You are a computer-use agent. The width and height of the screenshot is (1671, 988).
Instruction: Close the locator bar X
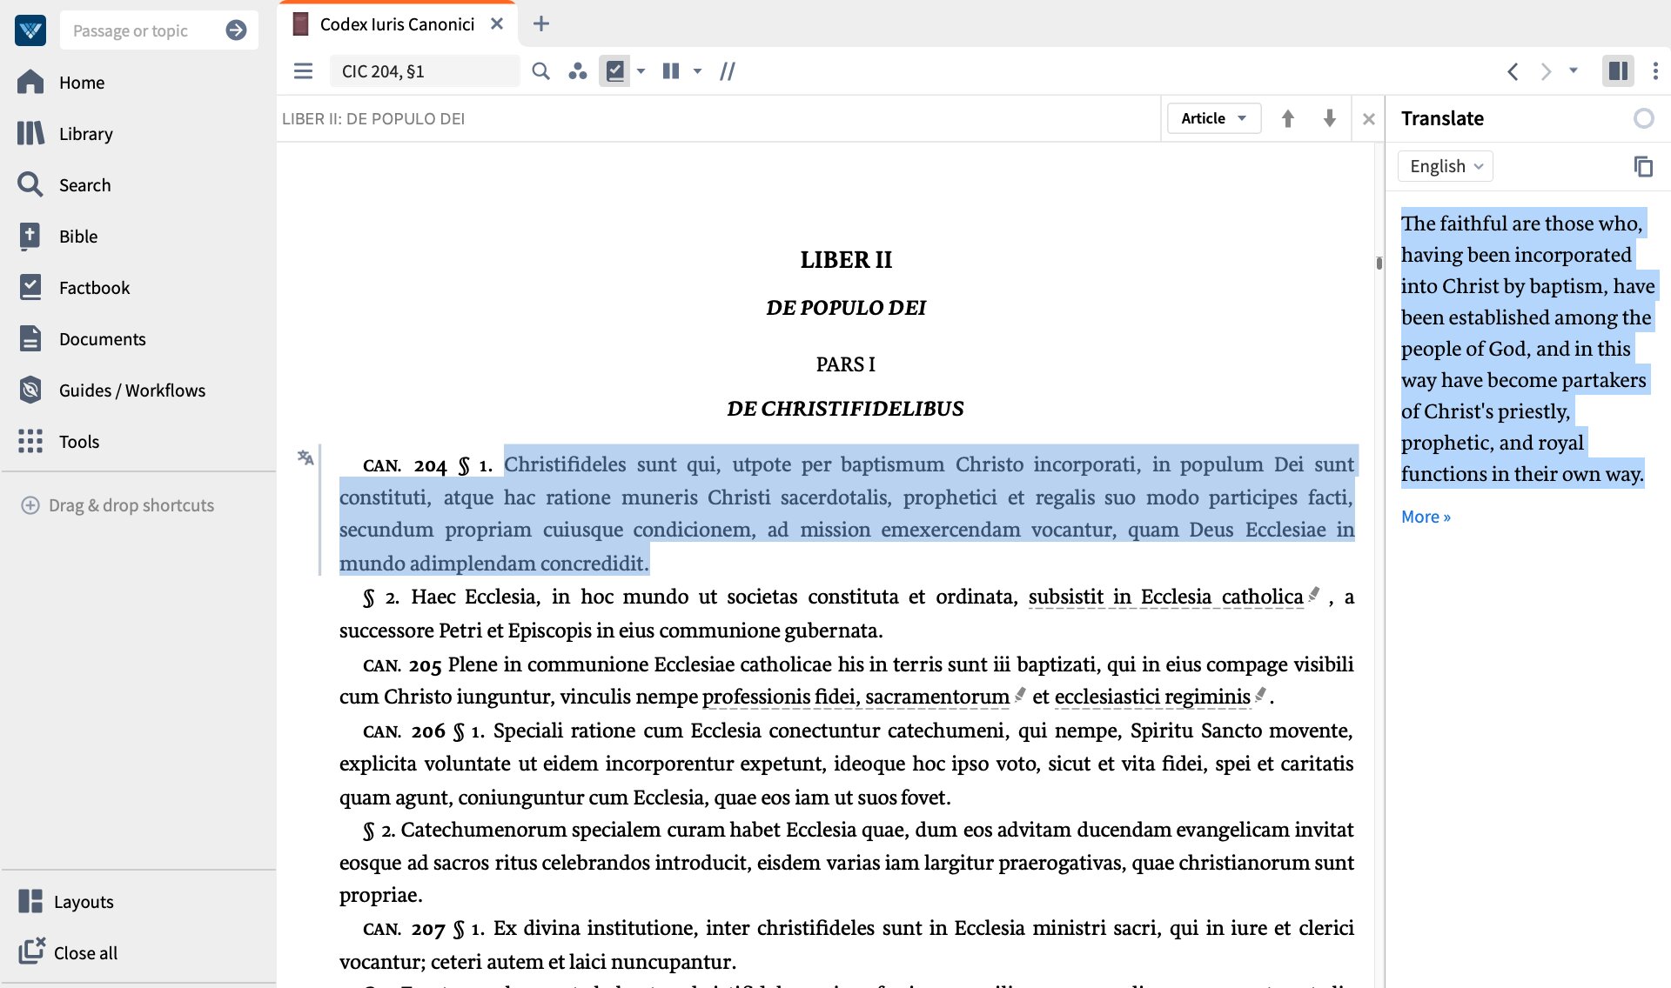coord(1368,119)
